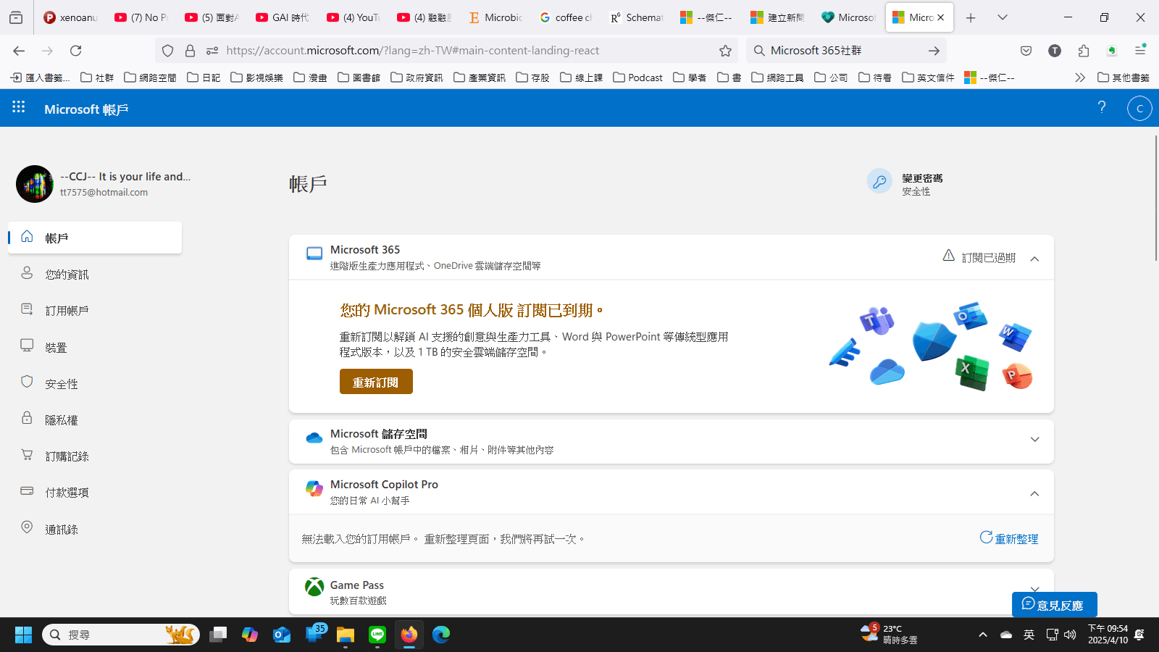
Task: Open the Save to Pocket icon
Action: pos(1026,51)
